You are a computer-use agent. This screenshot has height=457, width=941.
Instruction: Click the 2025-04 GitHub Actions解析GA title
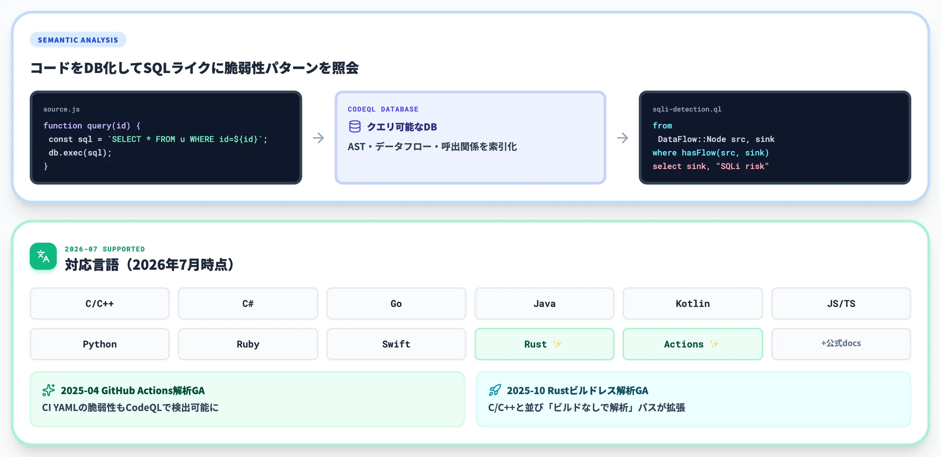point(132,390)
